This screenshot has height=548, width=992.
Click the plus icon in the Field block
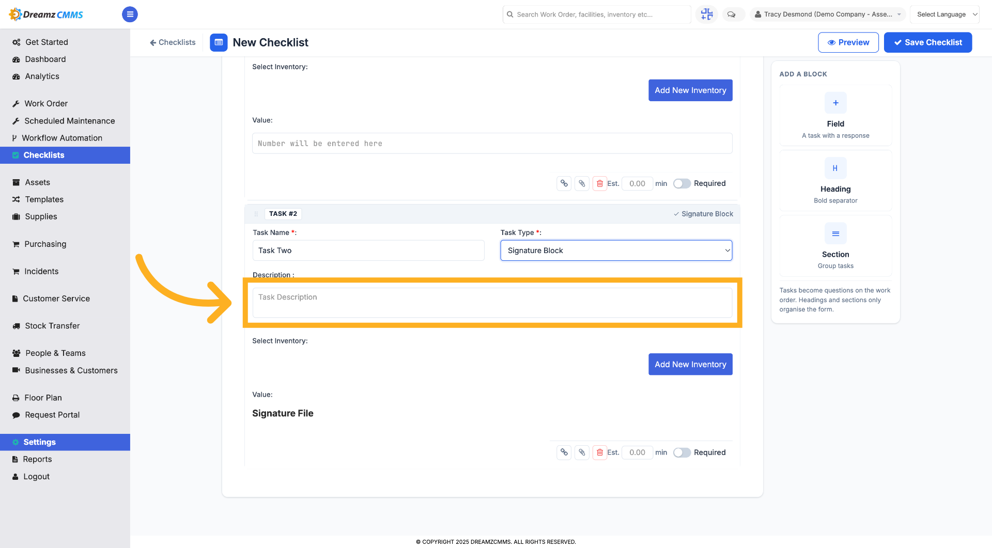835,103
